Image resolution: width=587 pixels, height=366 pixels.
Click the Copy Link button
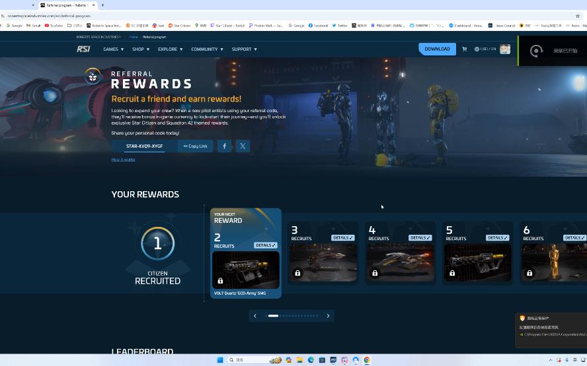196,146
